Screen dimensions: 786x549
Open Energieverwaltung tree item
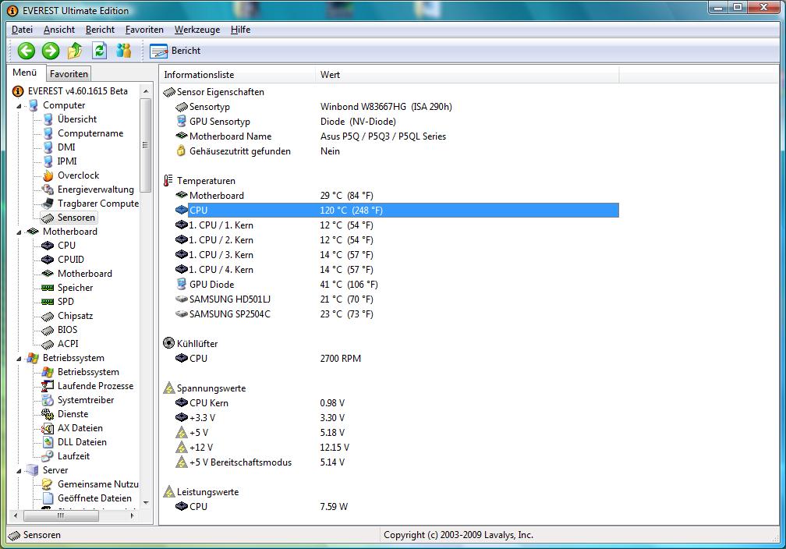(96, 189)
